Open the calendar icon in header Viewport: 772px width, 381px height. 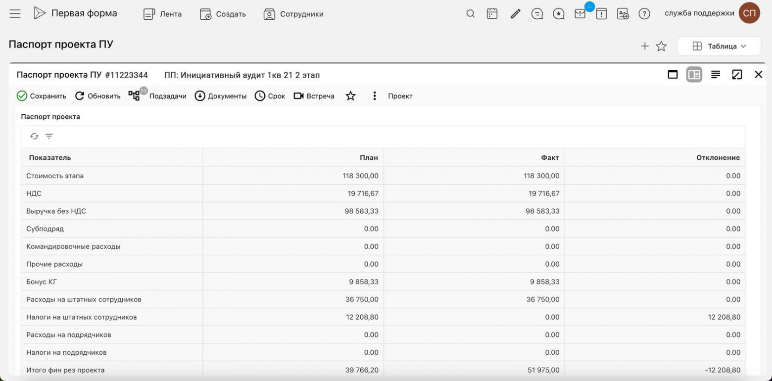[492, 14]
